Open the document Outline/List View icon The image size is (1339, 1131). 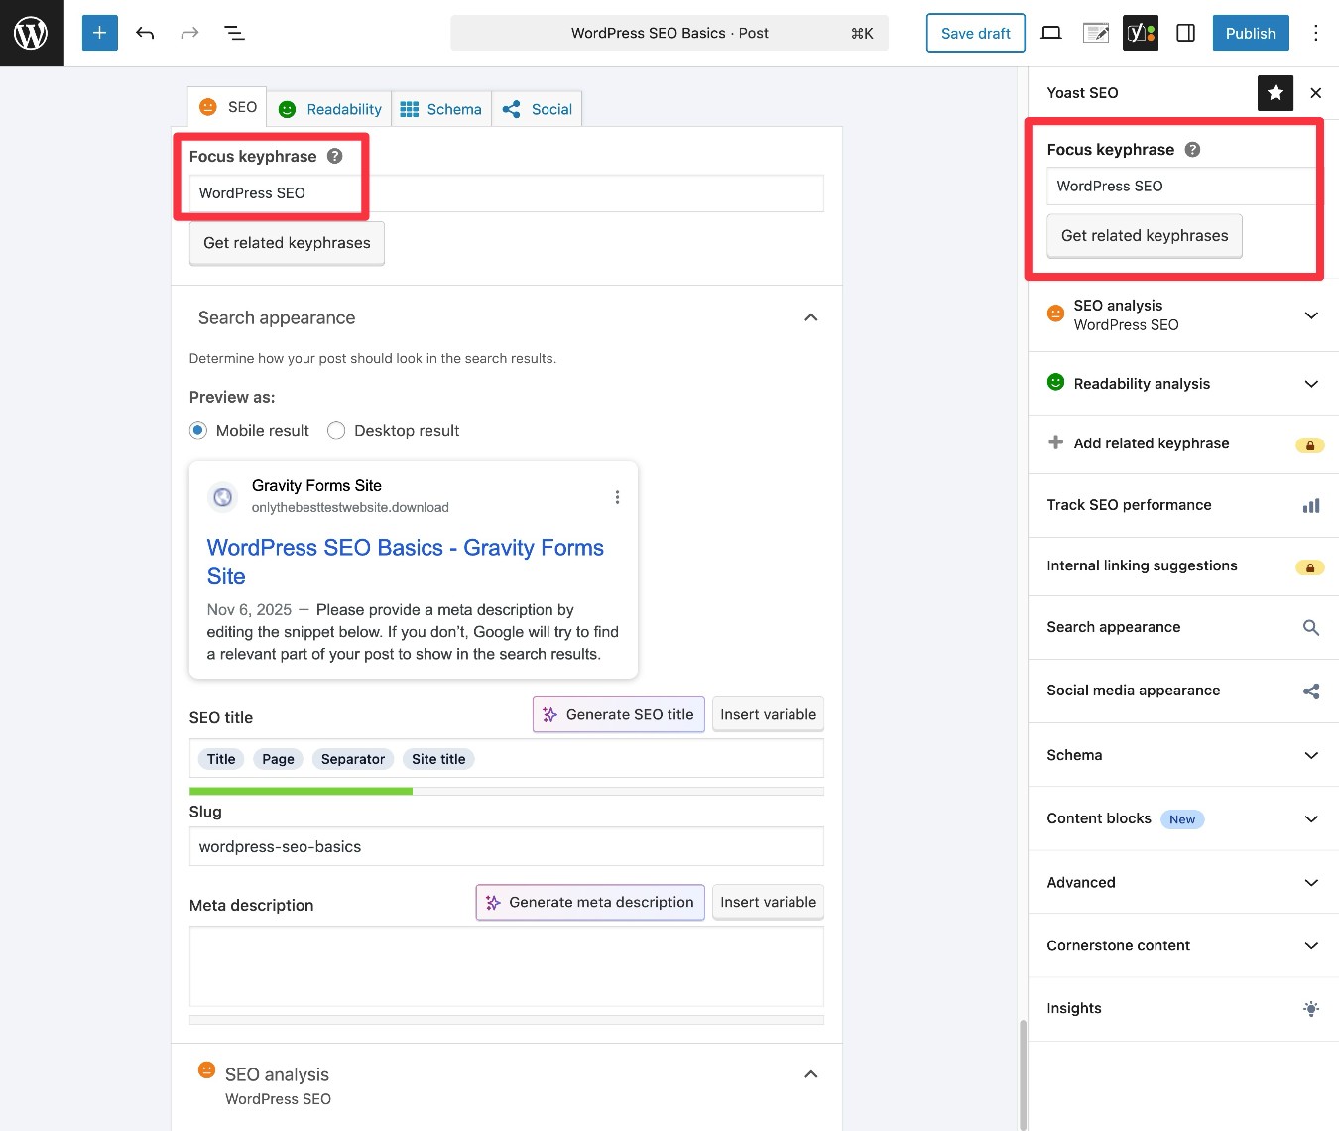234,33
